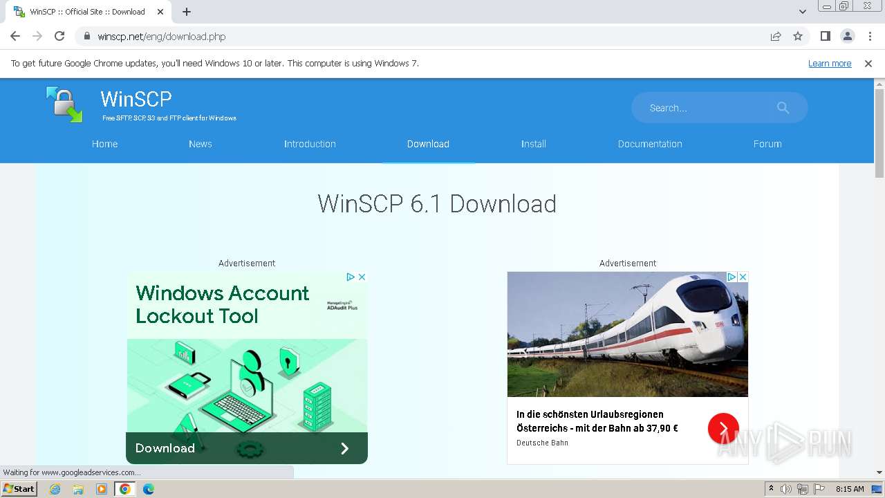Open the Home navigation item

[x=105, y=144]
